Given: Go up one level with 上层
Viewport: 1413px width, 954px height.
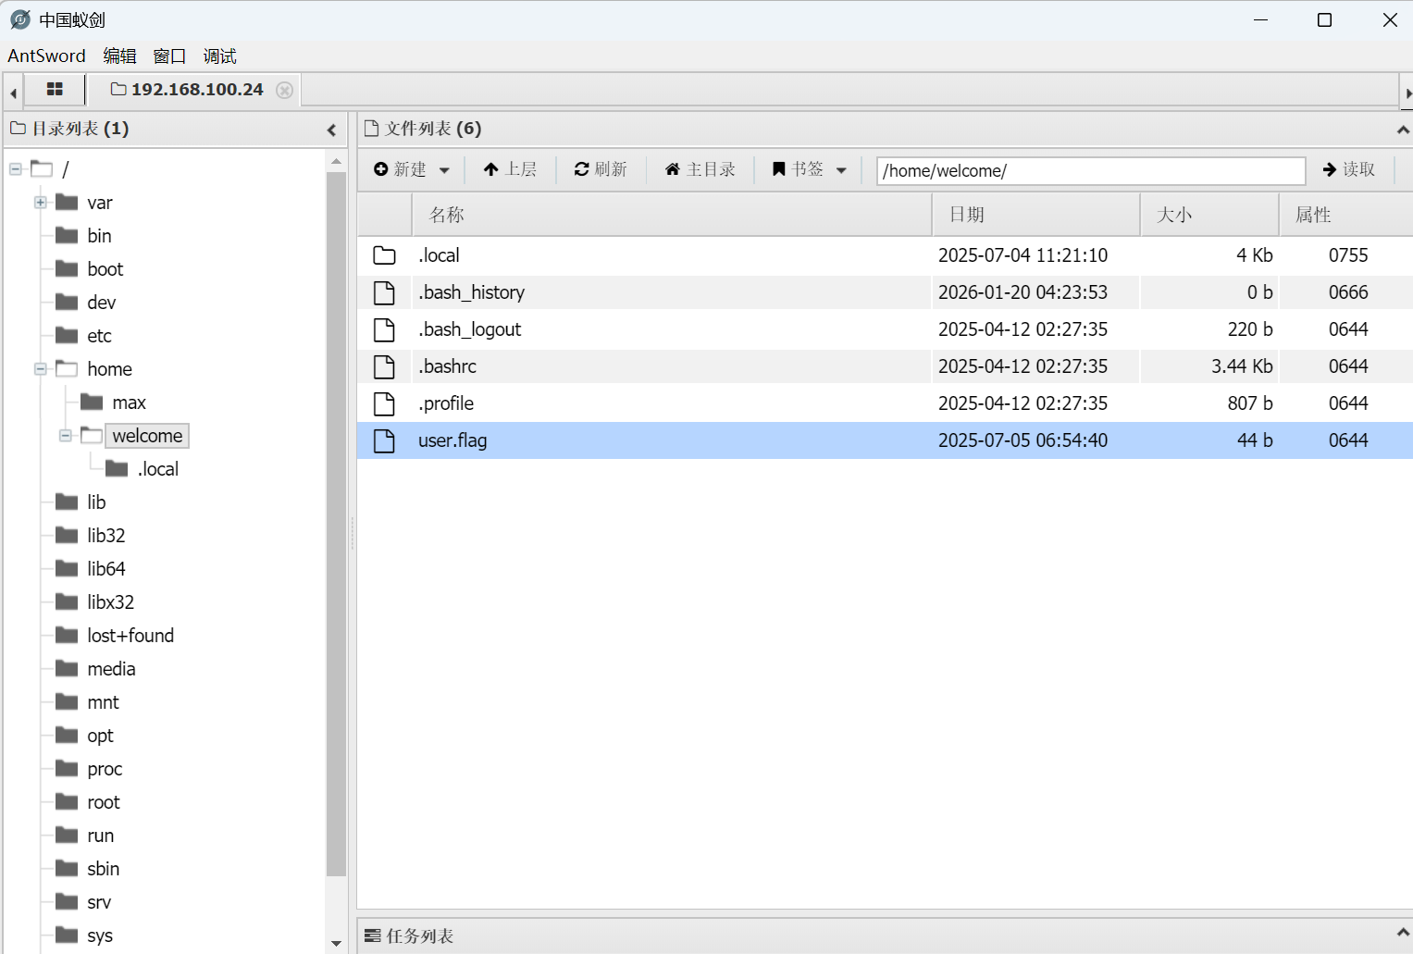Looking at the screenshot, I should (x=510, y=169).
